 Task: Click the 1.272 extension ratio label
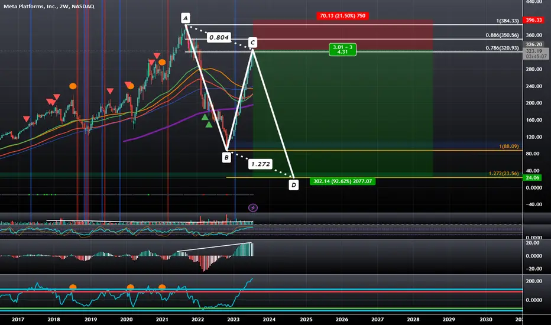point(260,164)
